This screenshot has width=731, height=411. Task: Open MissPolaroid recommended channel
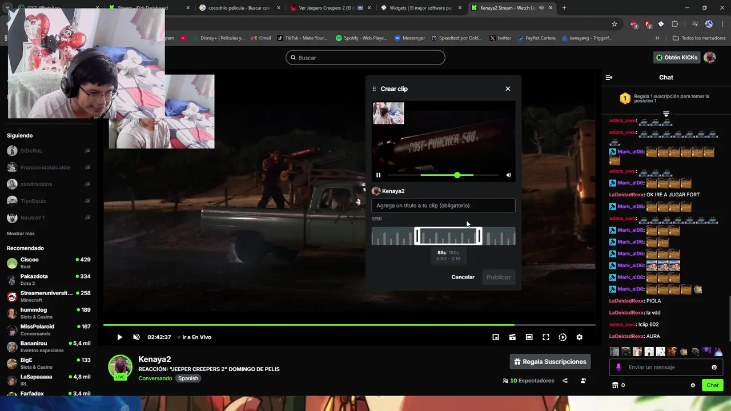tap(49, 330)
